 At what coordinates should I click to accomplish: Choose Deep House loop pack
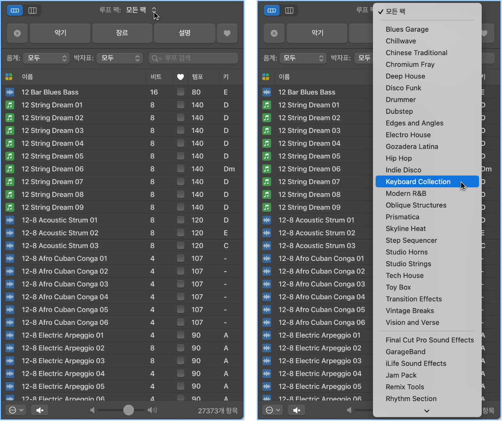click(x=427, y=76)
